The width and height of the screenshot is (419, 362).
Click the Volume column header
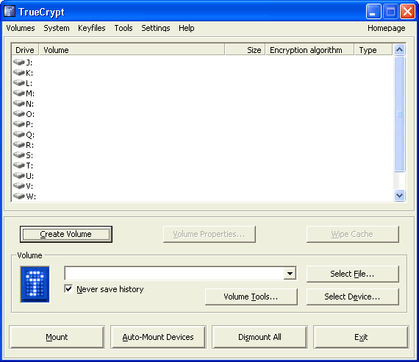point(132,50)
